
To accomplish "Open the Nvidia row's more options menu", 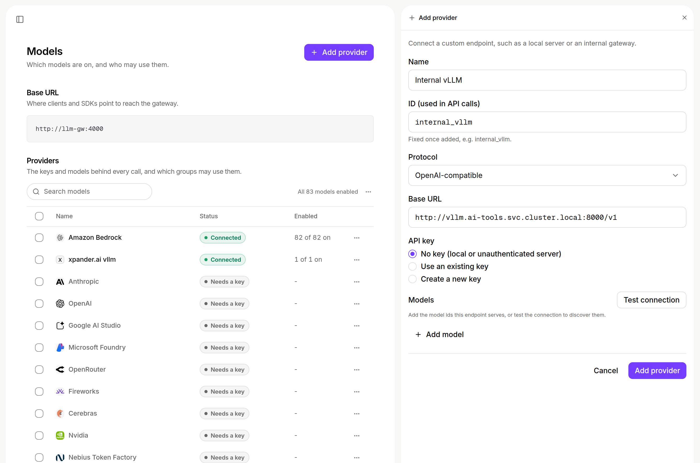I will (x=357, y=436).
